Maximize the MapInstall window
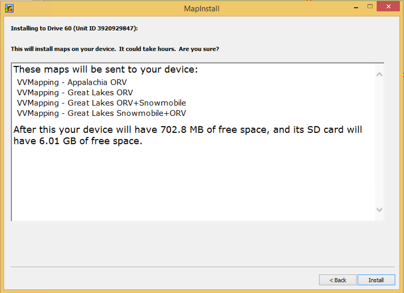This screenshot has width=404, height=293. [x=370, y=7]
